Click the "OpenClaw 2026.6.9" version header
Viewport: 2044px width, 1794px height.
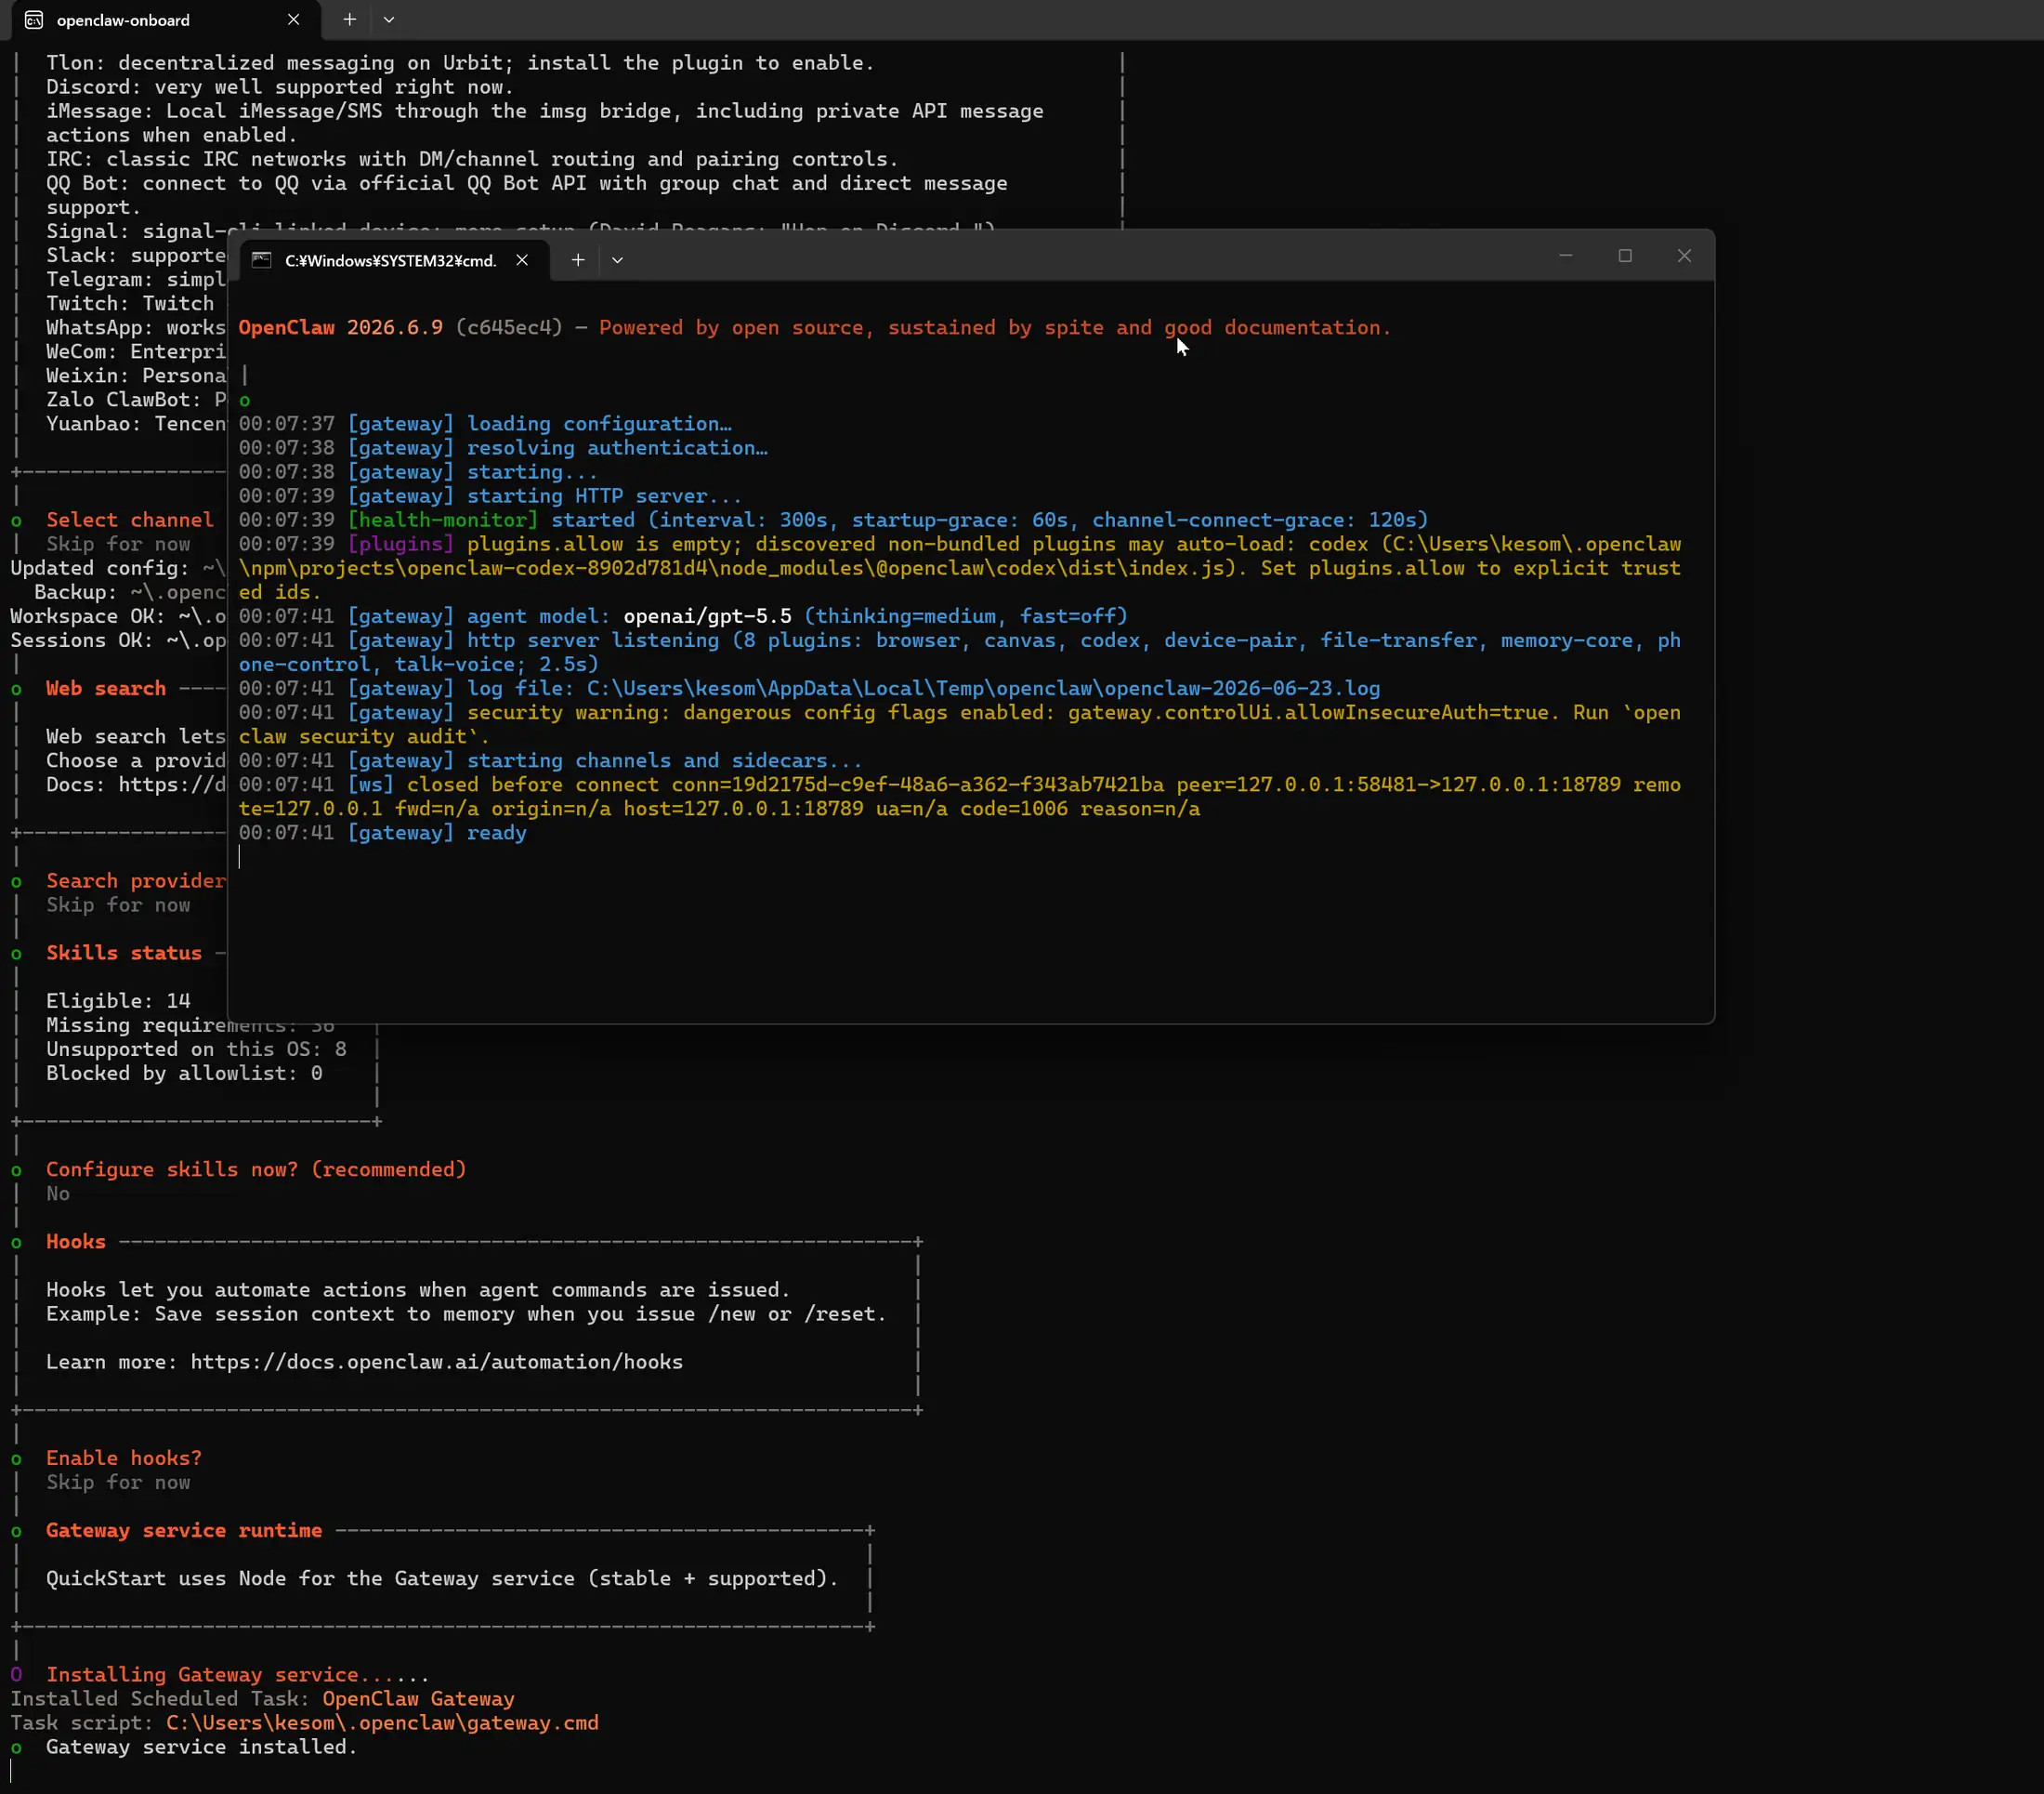pyautogui.click(x=340, y=327)
